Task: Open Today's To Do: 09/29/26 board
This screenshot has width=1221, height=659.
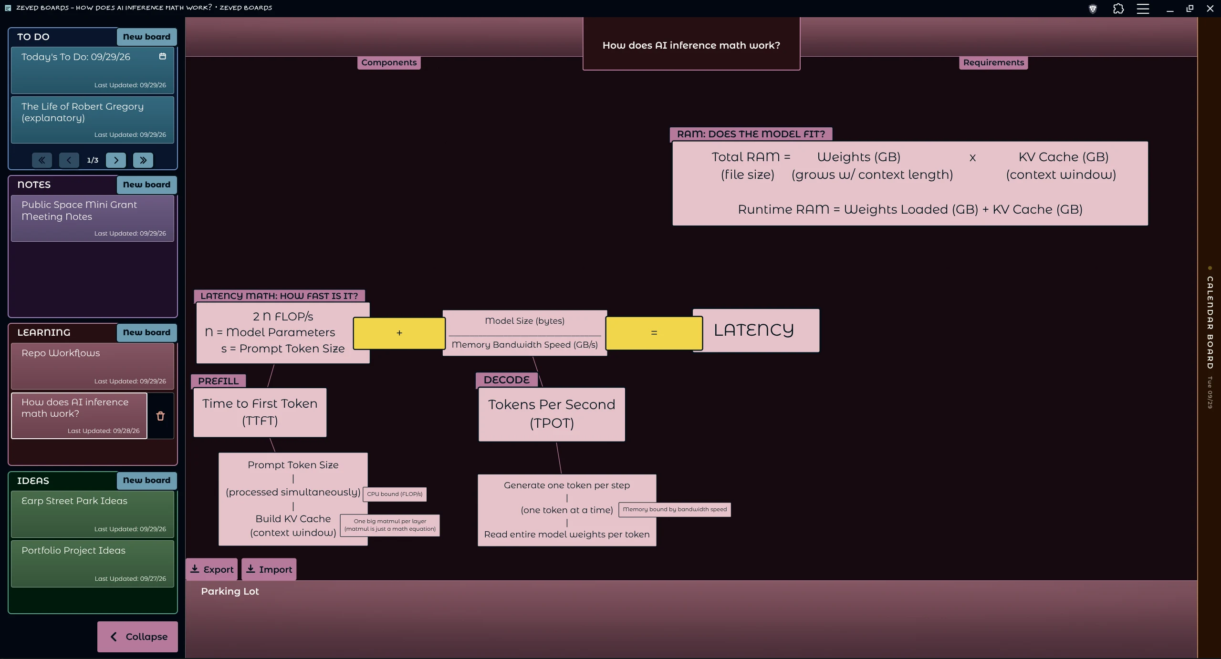Action: pyautogui.click(x=93, y=70)
